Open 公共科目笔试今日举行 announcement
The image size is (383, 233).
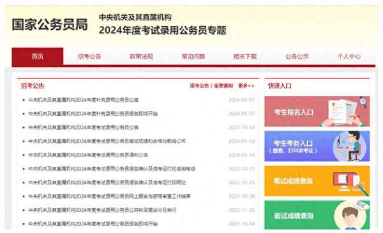[102, 210]
